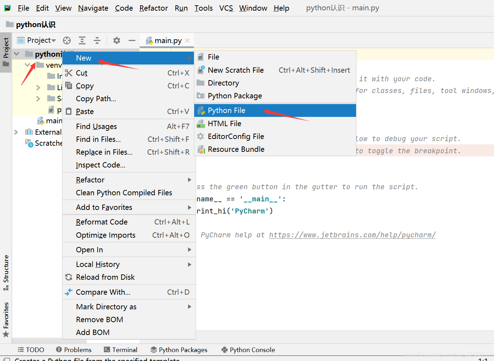Screen dimensions: 494x361
Task: Open the File menu
Action: [24, 8]
